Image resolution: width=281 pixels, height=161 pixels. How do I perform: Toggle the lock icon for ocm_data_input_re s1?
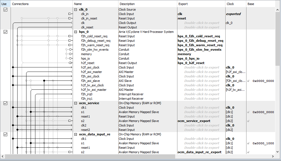248,143
